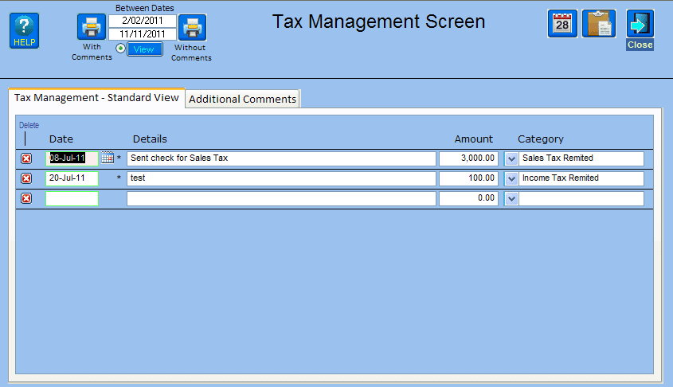Delete the test entry row

26,178
